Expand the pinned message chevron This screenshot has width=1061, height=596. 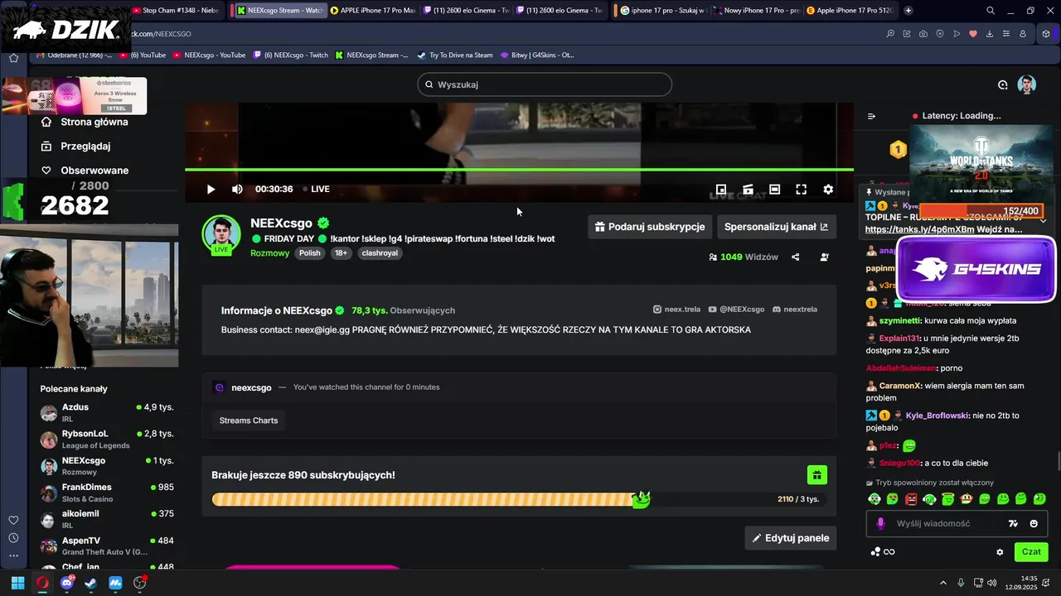tap(1043, 220)
